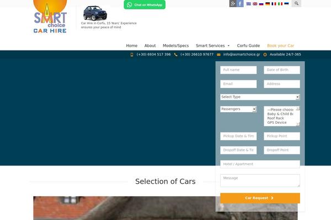Open site search via magnifier icon
Viewport: 331px width, 220px height.
coord(296,3)
